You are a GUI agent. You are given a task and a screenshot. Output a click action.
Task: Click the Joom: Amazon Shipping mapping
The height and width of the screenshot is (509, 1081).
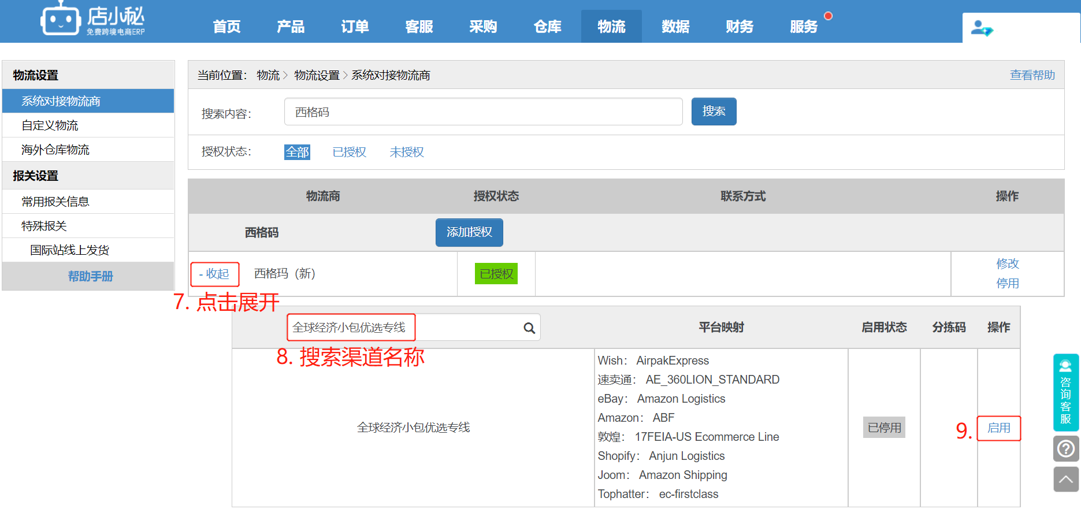(x=662, y=475)
